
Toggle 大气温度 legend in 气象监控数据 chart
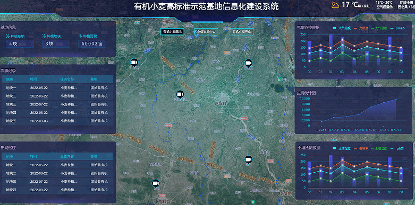tap(379, 28)
